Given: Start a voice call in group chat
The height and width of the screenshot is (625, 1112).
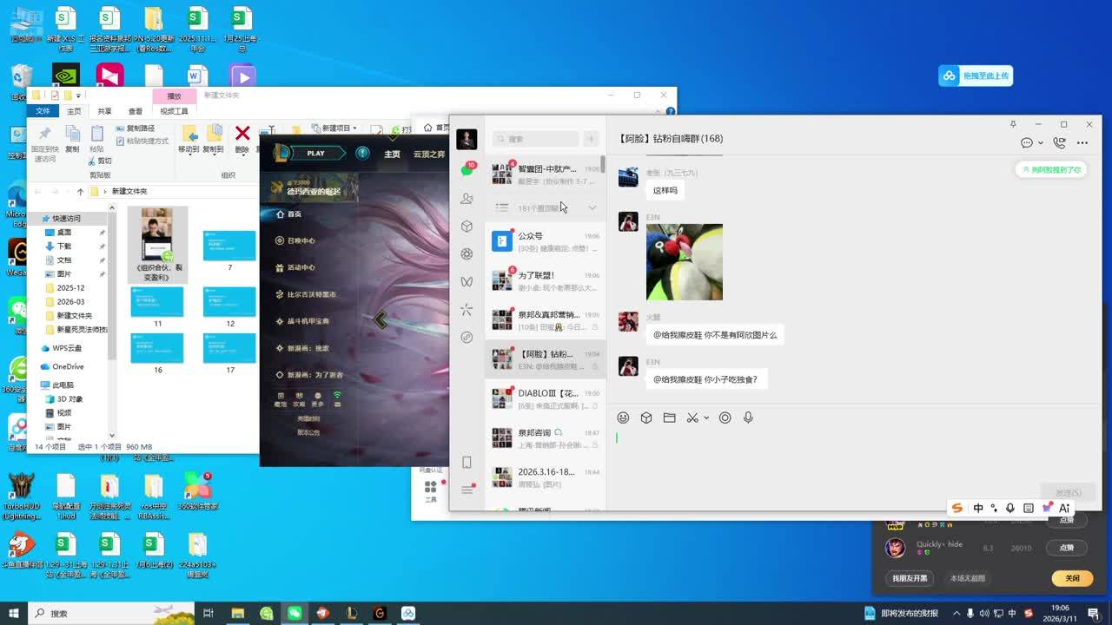Looking at the screenshot, I should pyautogui.click(x=1058, y=143).
